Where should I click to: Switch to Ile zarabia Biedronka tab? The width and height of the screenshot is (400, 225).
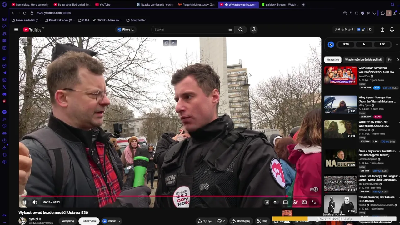pos(72,5)
